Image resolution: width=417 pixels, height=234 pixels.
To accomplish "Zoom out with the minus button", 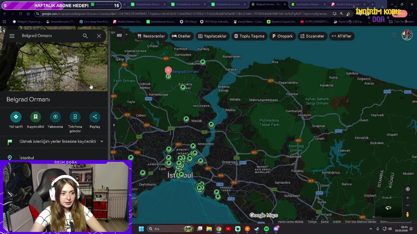I will tap(408, 205).
